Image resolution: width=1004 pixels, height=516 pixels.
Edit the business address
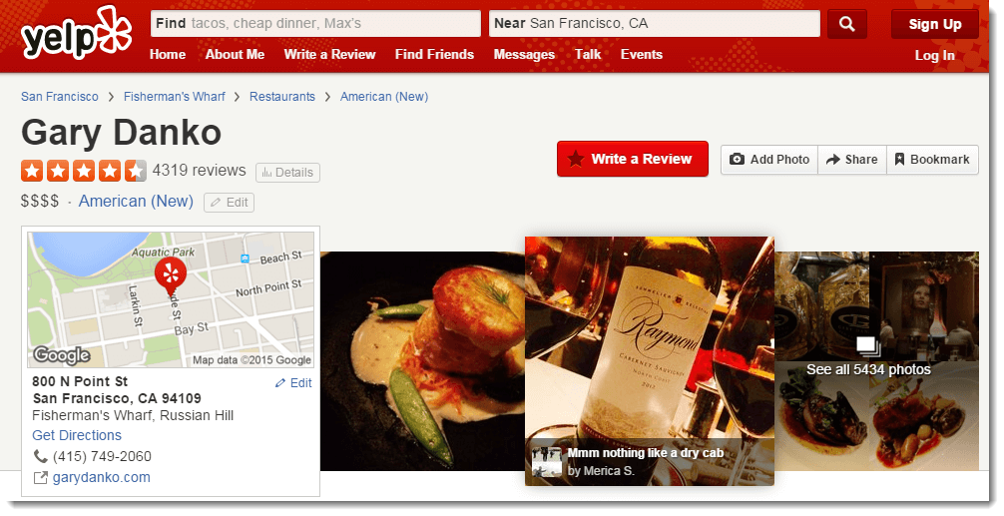[293, 383]
